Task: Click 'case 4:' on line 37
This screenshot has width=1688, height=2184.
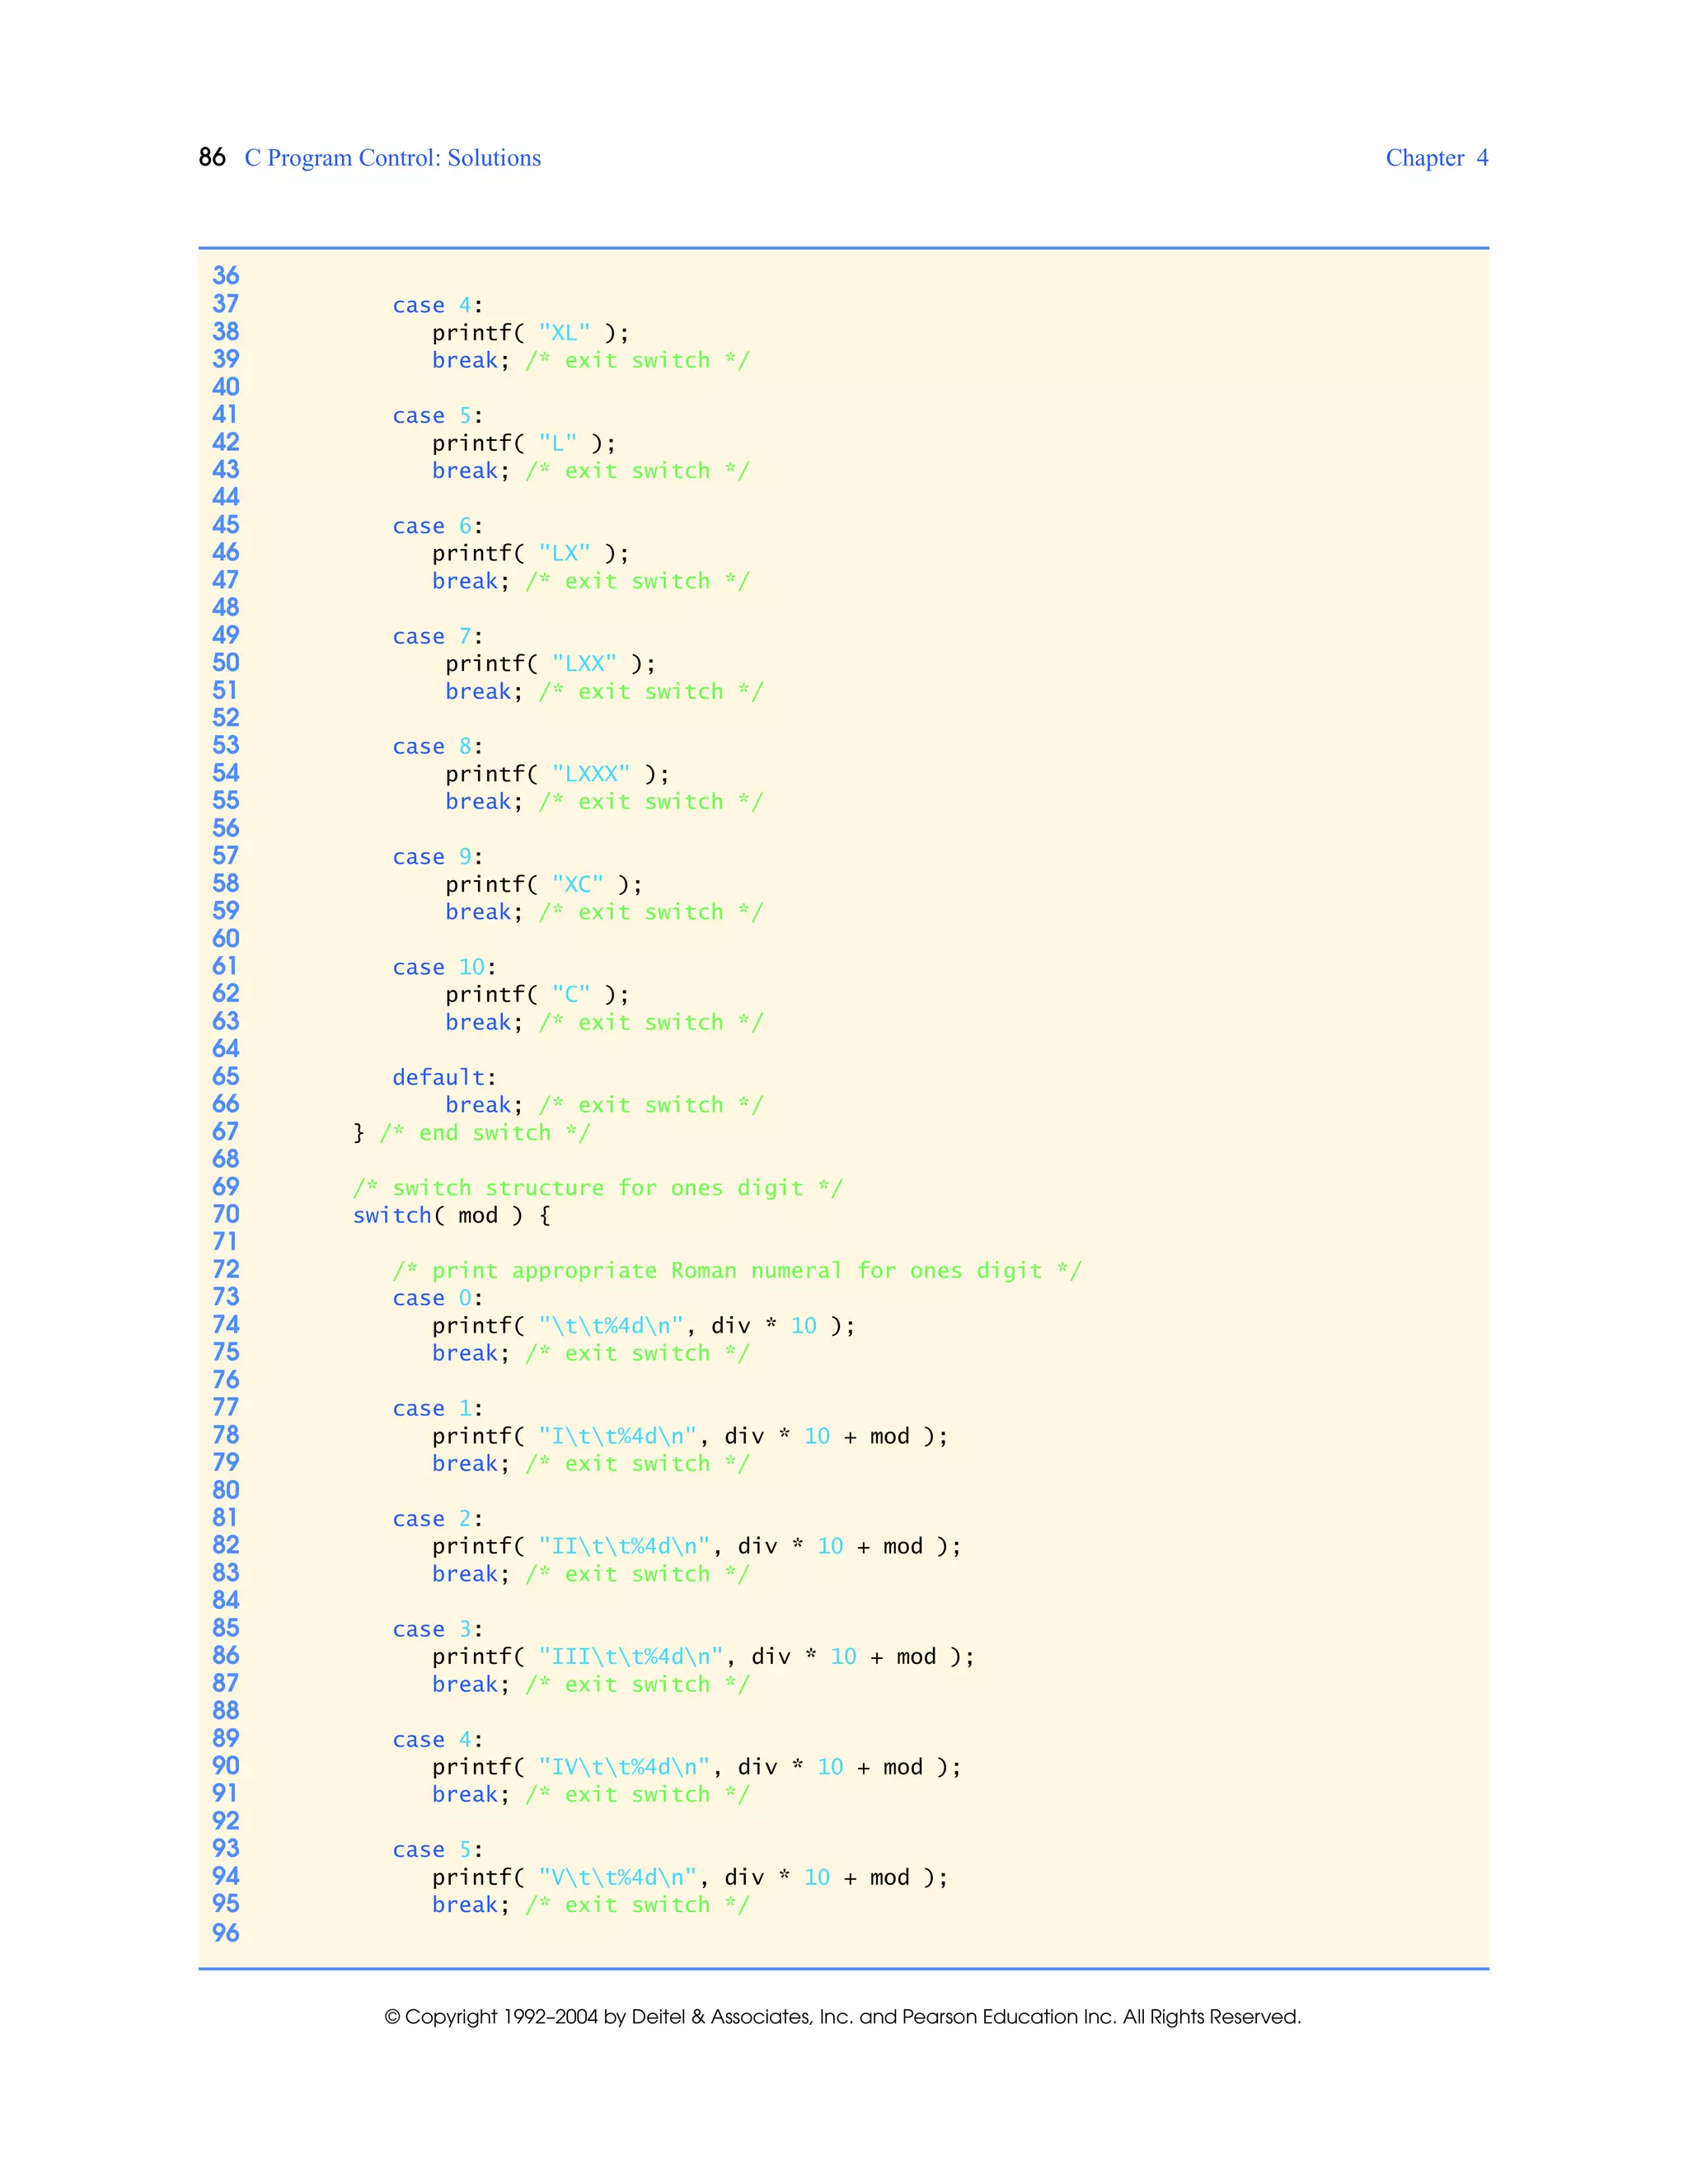Action: point(437,305)
